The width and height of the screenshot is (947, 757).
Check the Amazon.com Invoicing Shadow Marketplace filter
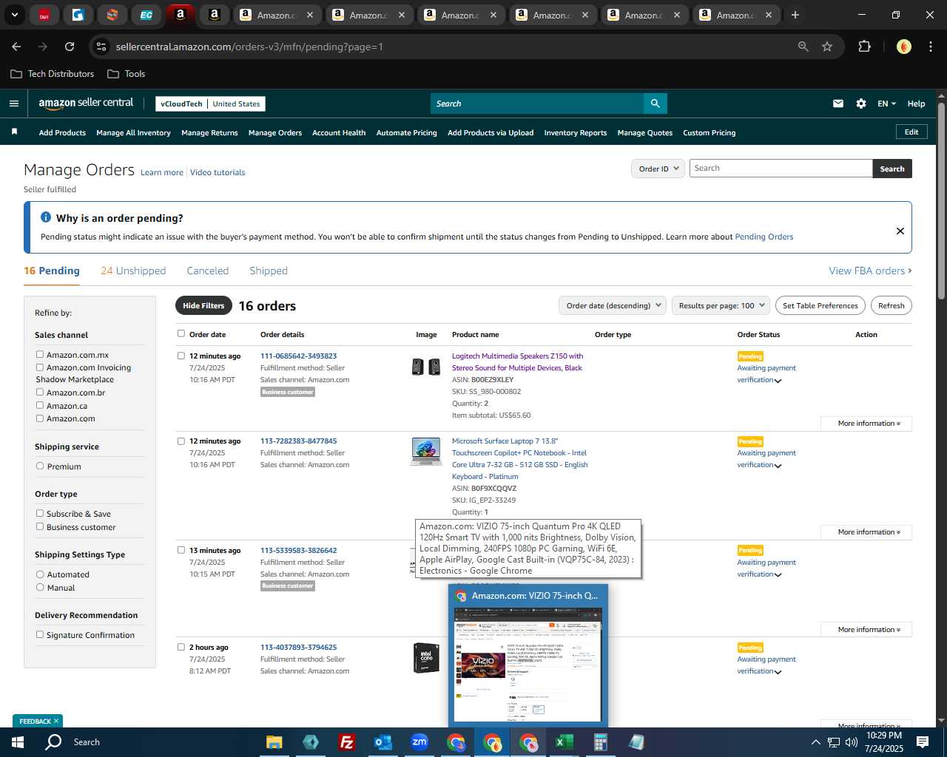click(x=40, y=367)
